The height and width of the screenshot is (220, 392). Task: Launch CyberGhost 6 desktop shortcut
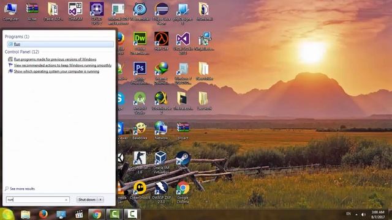(x=140, y=190)
